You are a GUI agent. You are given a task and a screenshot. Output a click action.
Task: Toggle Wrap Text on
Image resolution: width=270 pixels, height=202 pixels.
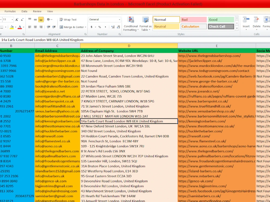tap(68, 20)
